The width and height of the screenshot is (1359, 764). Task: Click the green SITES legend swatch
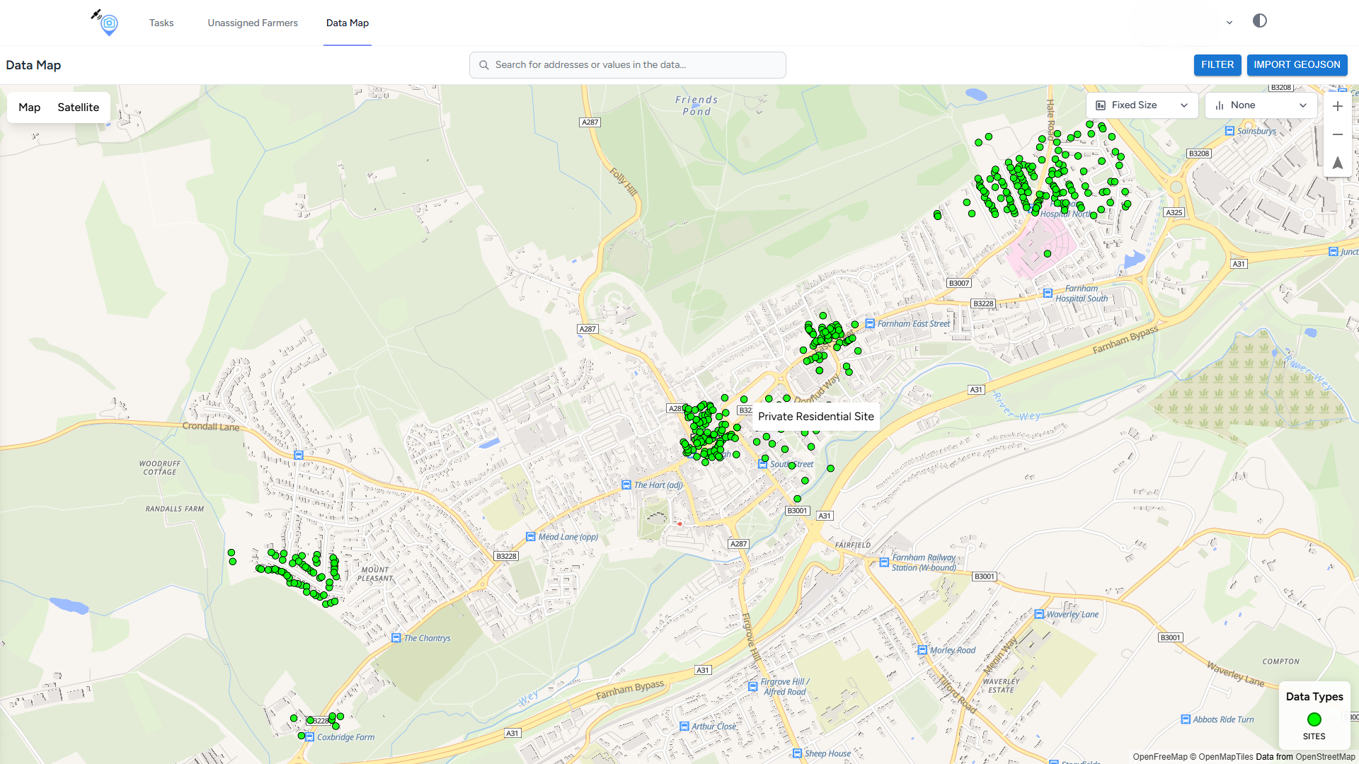click(x=1314, y=719)
